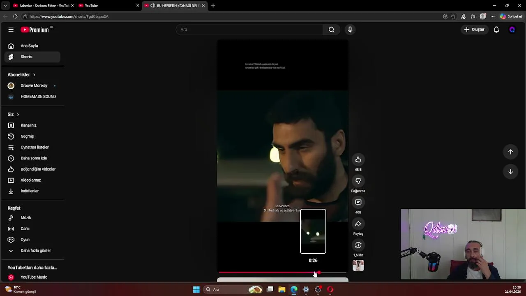Open the browser tab list dropdown
Viewport: 526px width, 296px height.
(5, 6)
